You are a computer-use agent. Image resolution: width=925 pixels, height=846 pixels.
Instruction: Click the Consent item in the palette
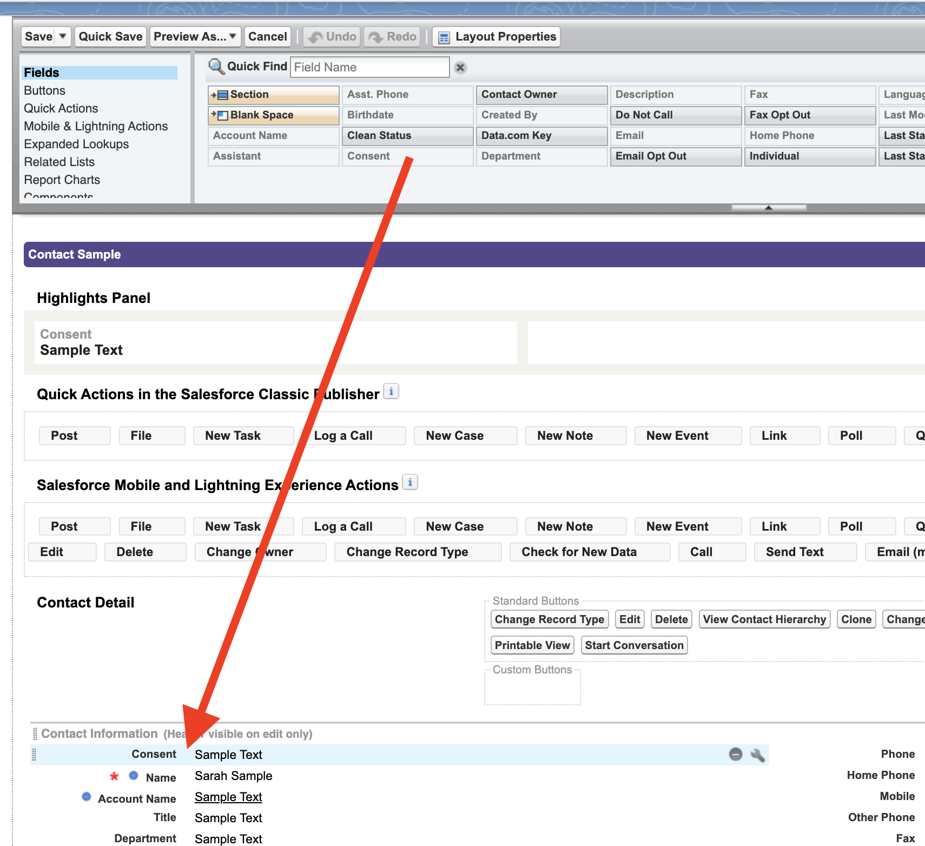[408, 156]
